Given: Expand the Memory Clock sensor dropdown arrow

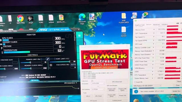Looking at the screenshot, I should 154,29.
